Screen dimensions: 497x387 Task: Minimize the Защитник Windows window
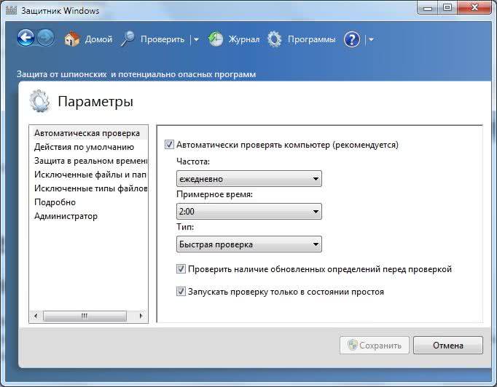tap(428, 7)
